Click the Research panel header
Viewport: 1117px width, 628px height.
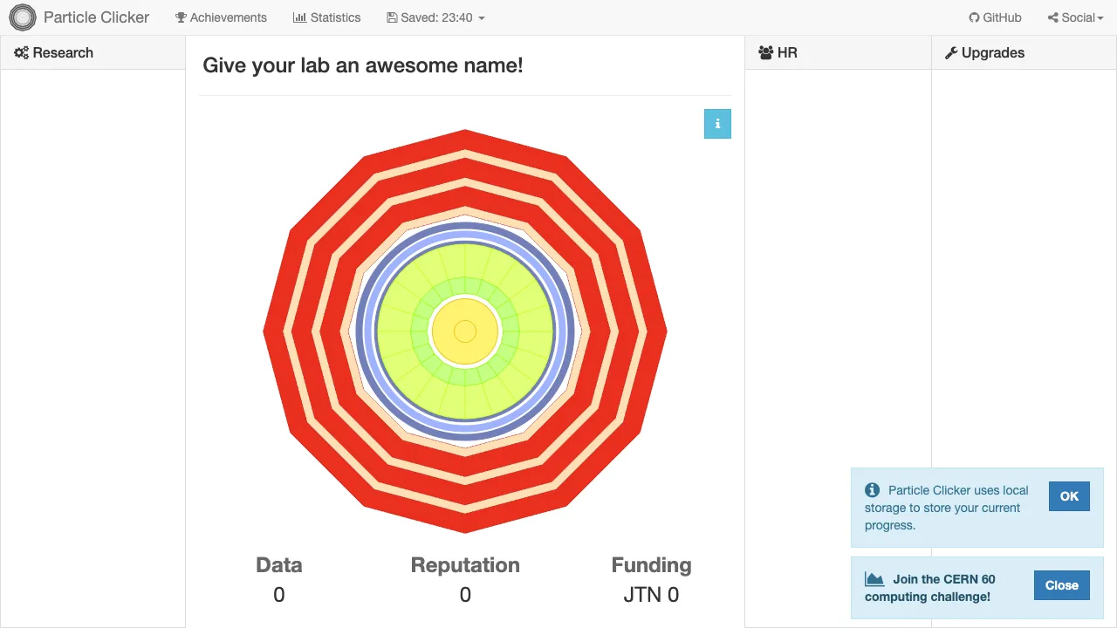(93, 52)
